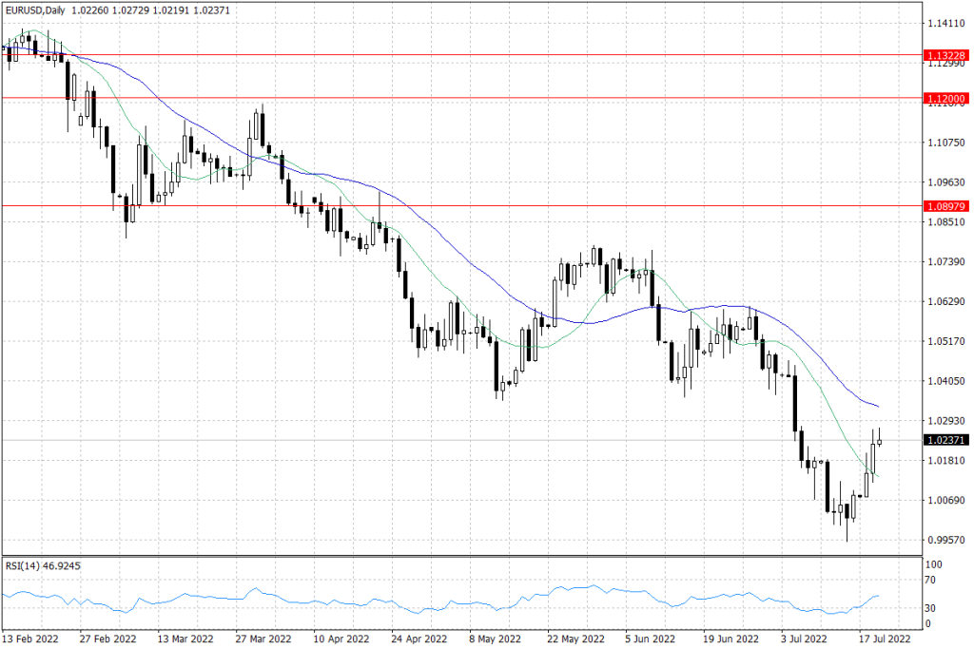Click the RSI(14) 46.9245 indicator label

[43, 566]
